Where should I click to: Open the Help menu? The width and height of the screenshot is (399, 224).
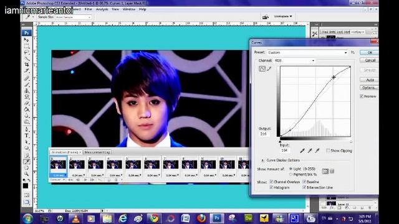tap(143, 9)
